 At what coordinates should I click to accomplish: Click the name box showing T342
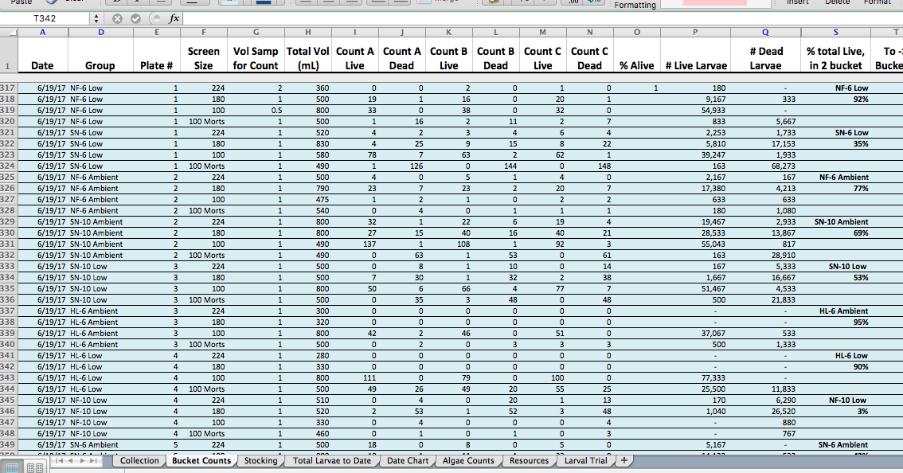(x=45, y=18)
